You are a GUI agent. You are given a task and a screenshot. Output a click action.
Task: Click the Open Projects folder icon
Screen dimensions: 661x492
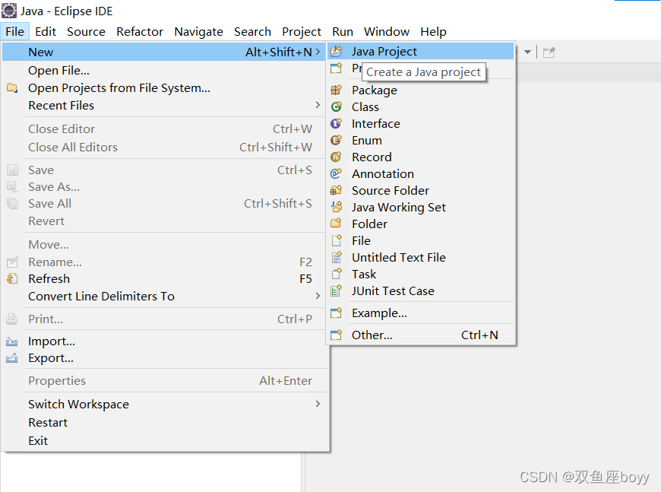(12, 87)
